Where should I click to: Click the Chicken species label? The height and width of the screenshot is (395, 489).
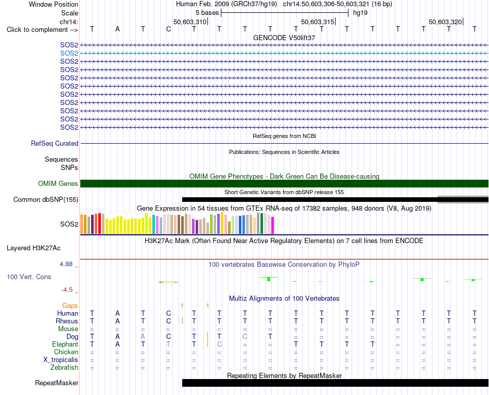click(66, 352)
